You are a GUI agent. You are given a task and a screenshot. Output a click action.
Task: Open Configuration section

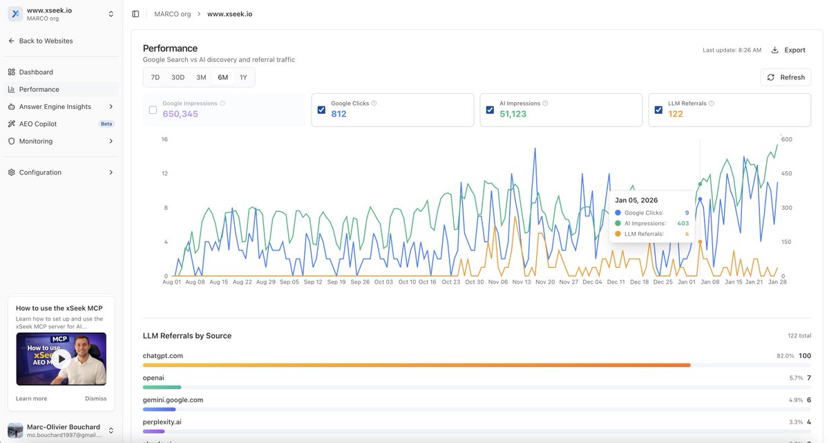pos(61,173)
